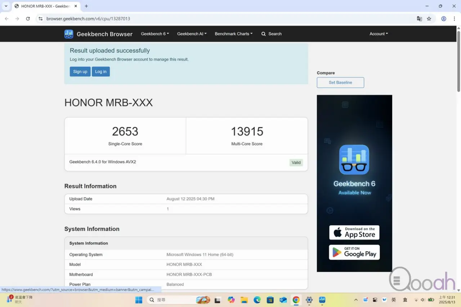Screen dimensions: 461x307
Task: Click the Wi-Fi icon in system tray
Action: click(416, 300)
